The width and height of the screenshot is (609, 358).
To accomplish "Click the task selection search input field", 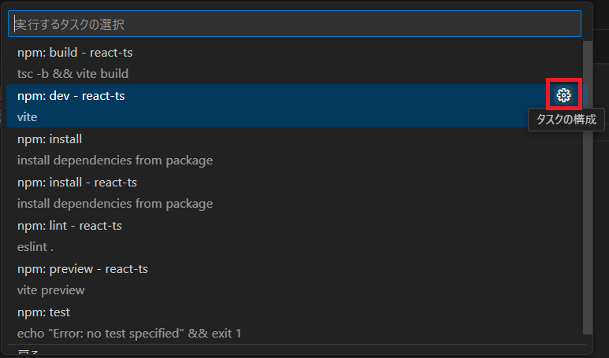I will [x=295, y=24].
